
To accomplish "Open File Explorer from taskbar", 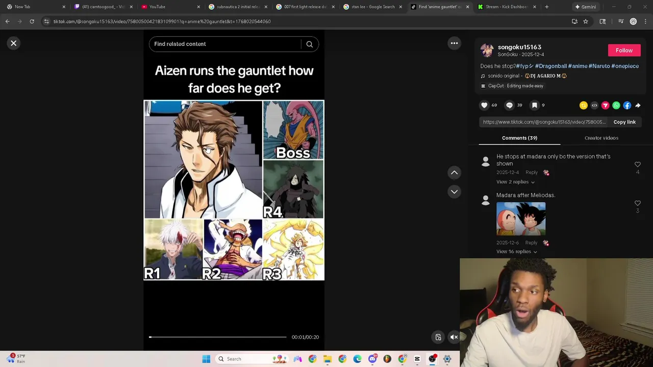I will click(x=327, y=359).
